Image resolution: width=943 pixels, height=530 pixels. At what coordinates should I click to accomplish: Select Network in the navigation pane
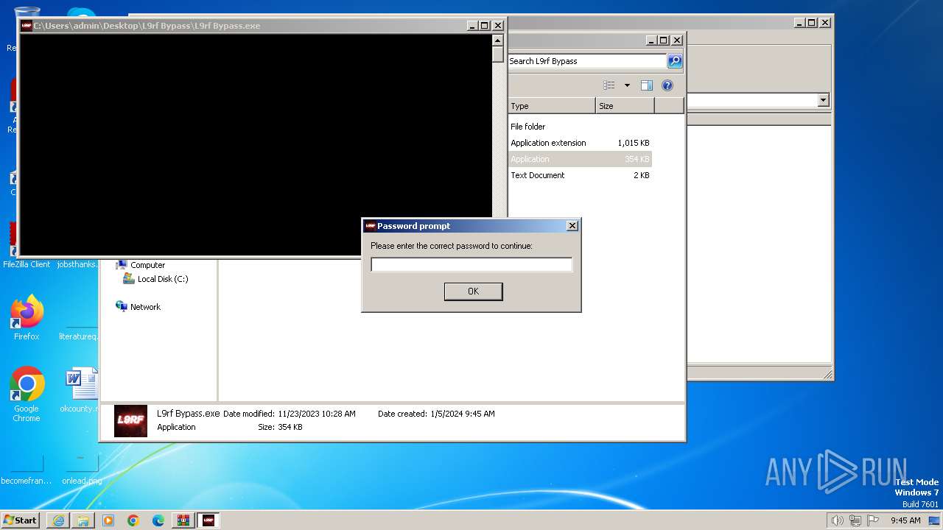145,307
